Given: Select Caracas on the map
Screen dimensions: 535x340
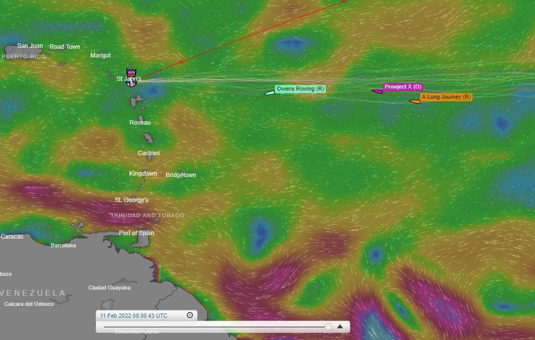Looking at the screenshot, I should pos(12,236).
